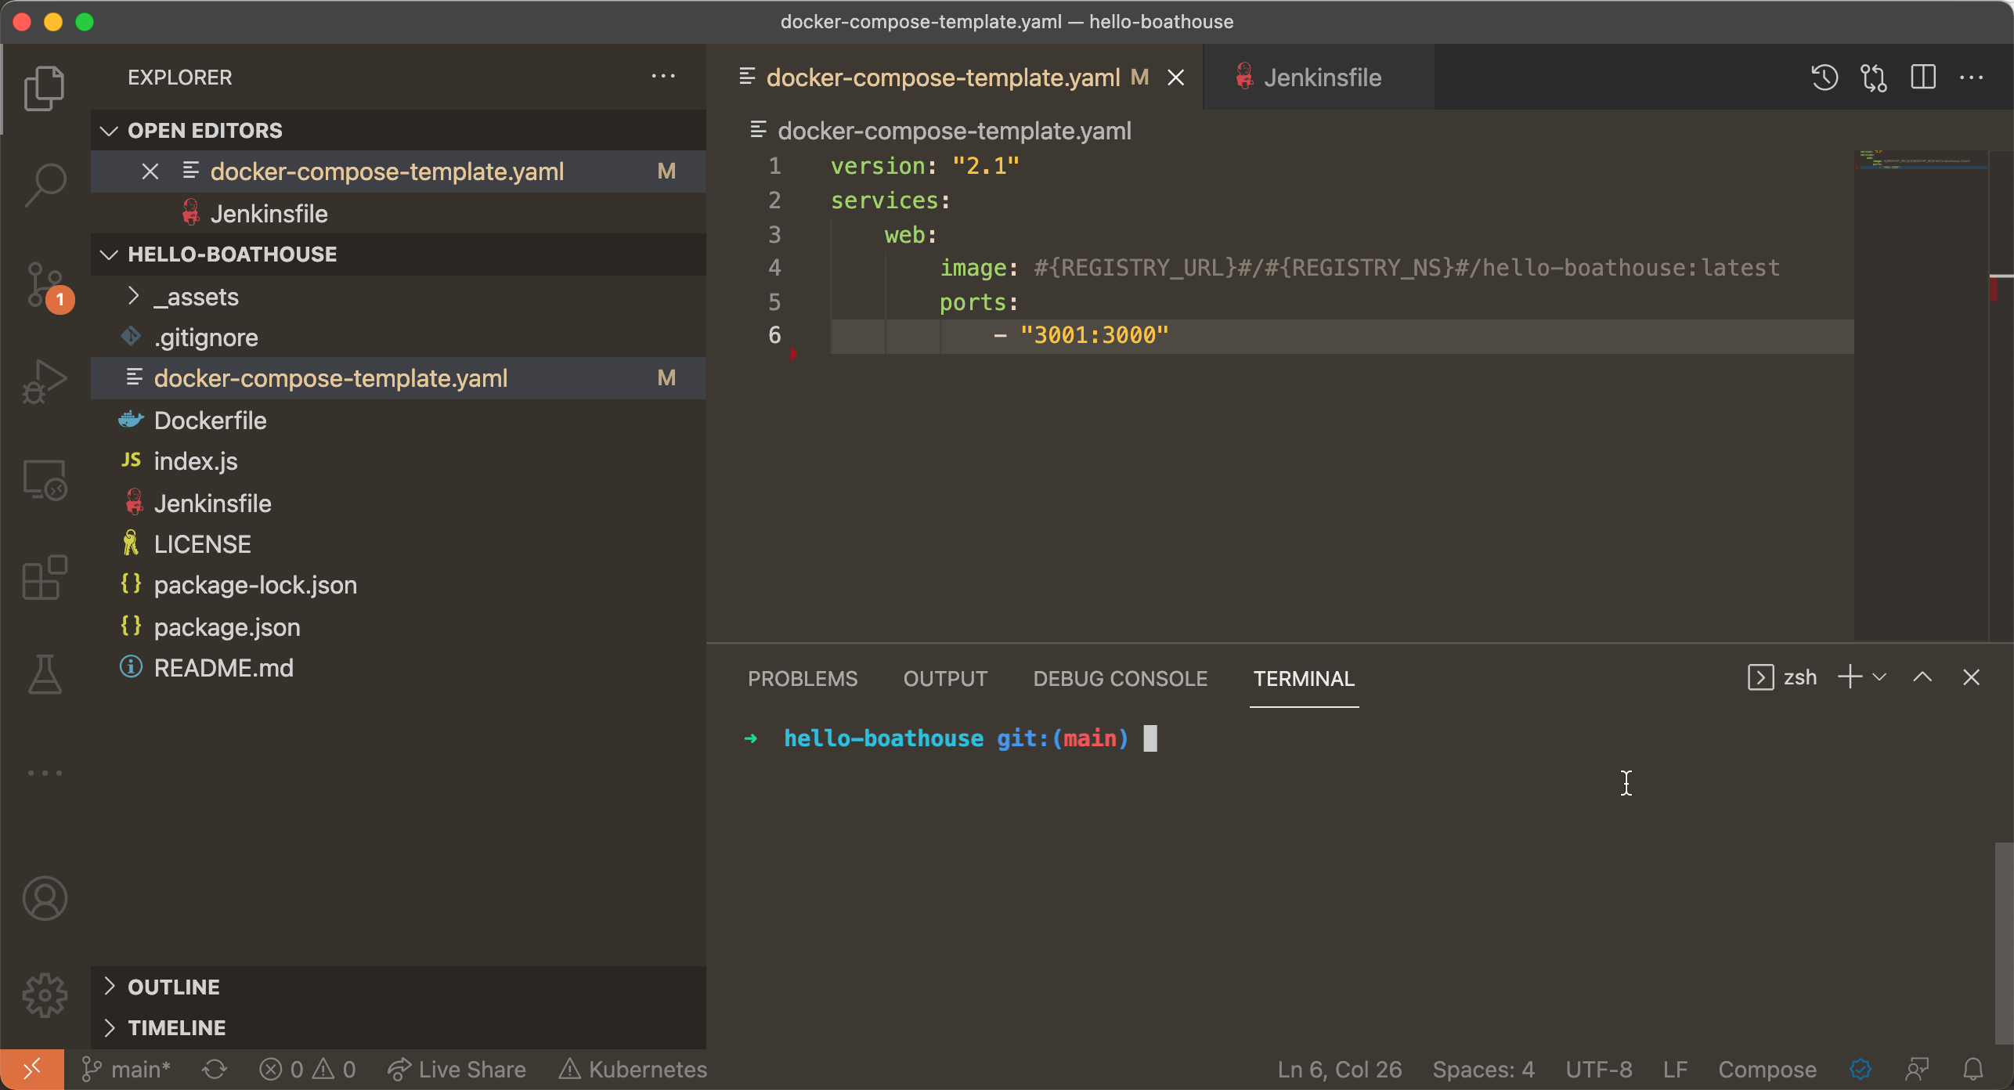Change end of line sequence LF

tap(1675, 1070)
